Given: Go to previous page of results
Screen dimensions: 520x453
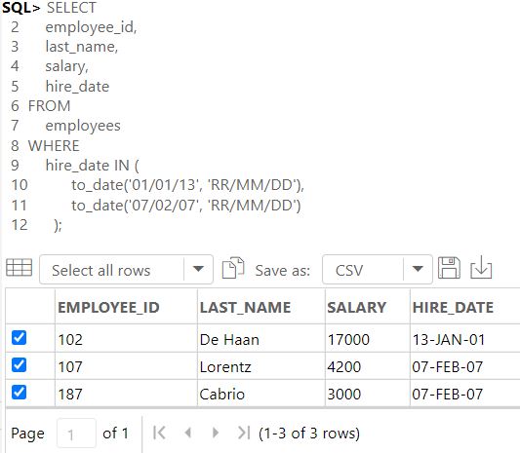Looking at the screenshot, I should [x=188, y=433].
